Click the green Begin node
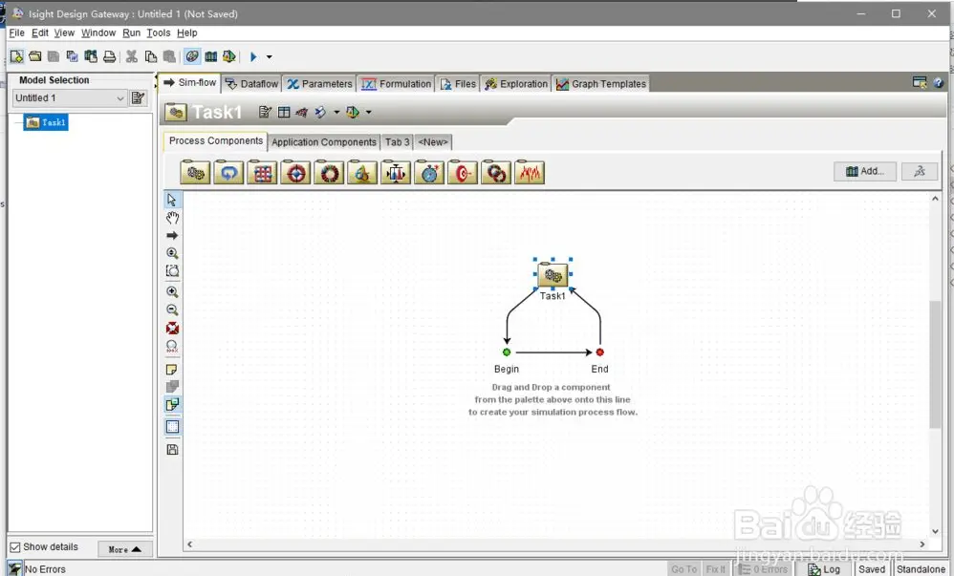The width and height of the screenshot is (954, 576). [507, 352]
